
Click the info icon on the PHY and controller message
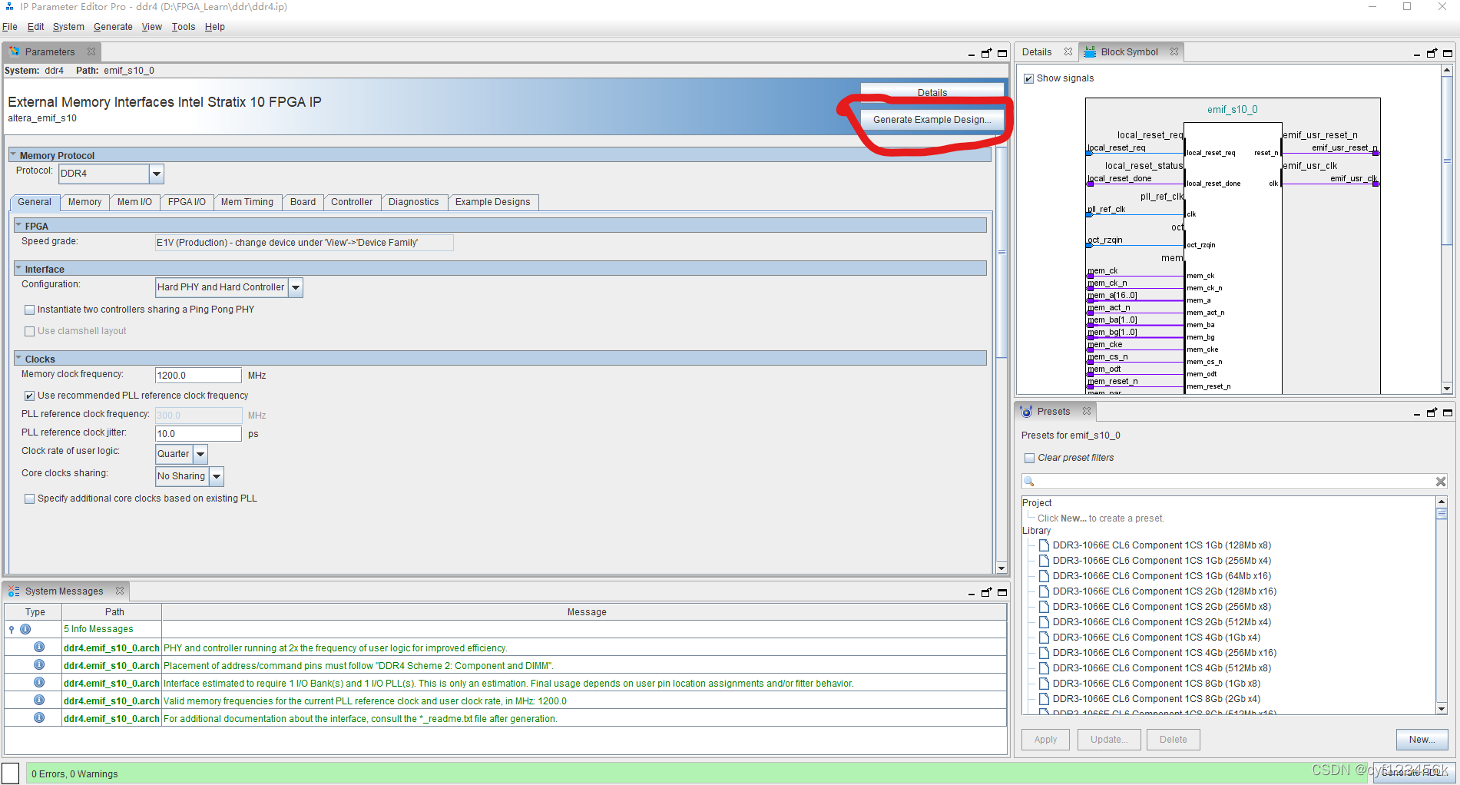tap(39, 647)
